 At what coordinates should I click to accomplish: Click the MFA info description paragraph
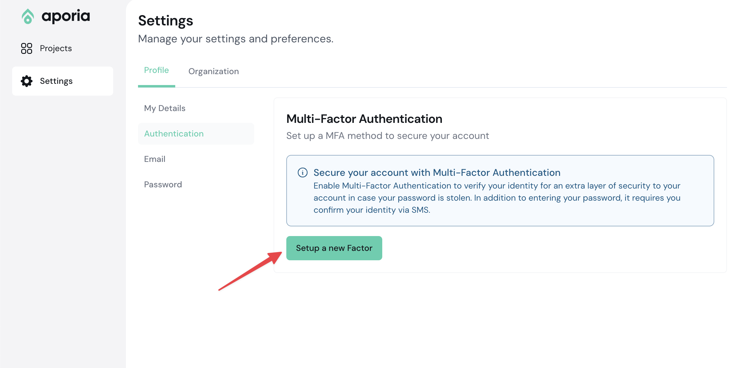pyautogui.click(x=496, y=198)
